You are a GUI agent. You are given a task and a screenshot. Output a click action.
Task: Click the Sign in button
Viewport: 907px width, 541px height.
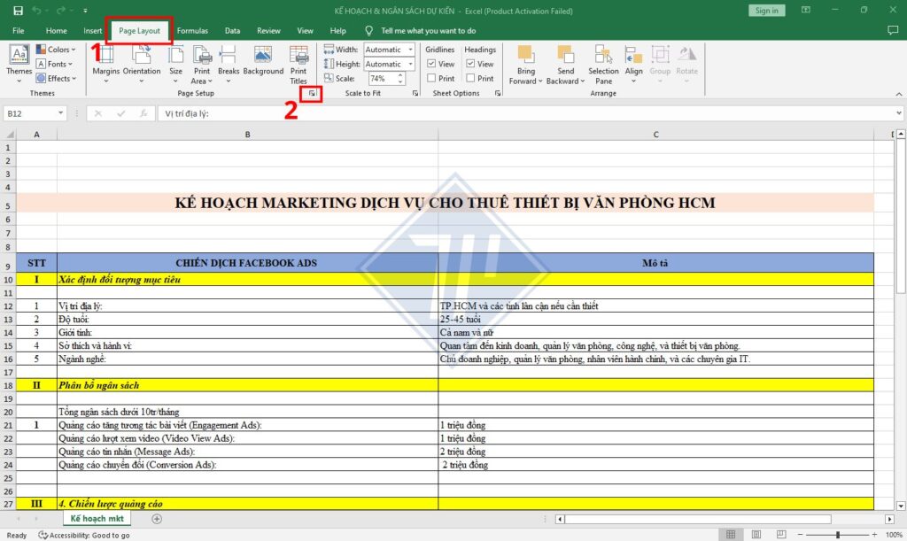click(x=765, y=11)
